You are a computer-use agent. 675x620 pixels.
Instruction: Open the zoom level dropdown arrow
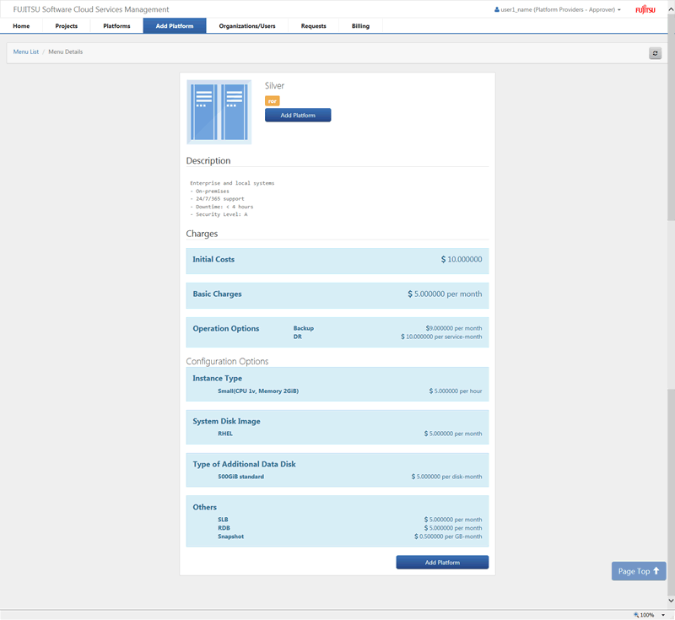pos(663,615)
